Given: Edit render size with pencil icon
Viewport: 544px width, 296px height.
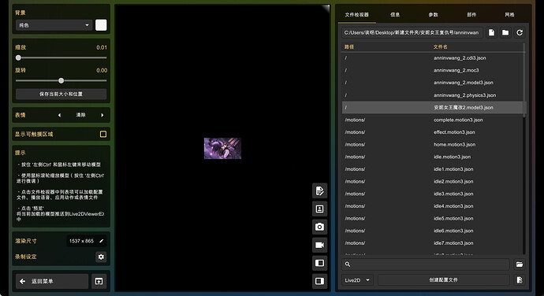Looking at the screenshot, I should (x=101, y=241).
